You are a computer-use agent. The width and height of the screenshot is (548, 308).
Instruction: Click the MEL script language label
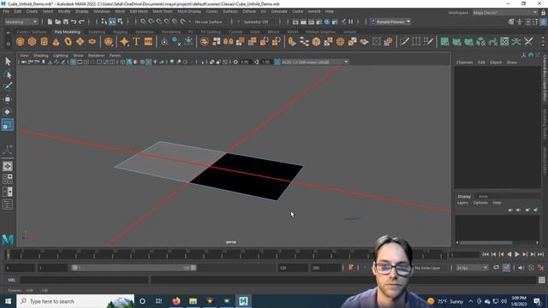click(11, 280)
